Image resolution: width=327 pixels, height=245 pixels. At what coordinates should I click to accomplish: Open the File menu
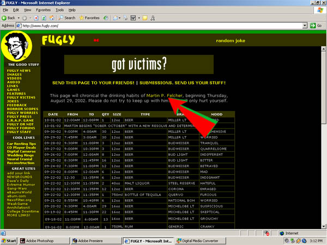[x=5, y=10]
